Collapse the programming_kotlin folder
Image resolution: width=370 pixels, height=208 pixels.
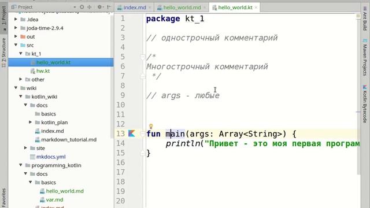pos(21,165)
